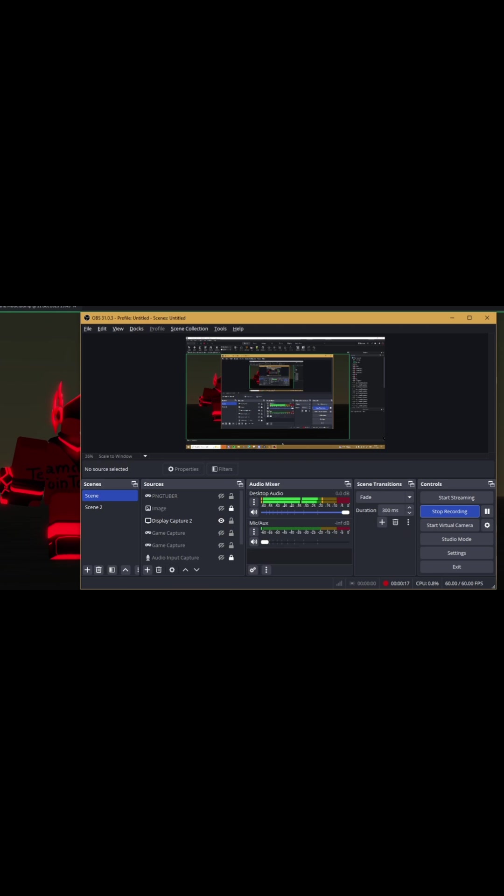504x896 pixels.
Task: Toggle lock on PNGTUBER source
Action: [x=231, y=496]
